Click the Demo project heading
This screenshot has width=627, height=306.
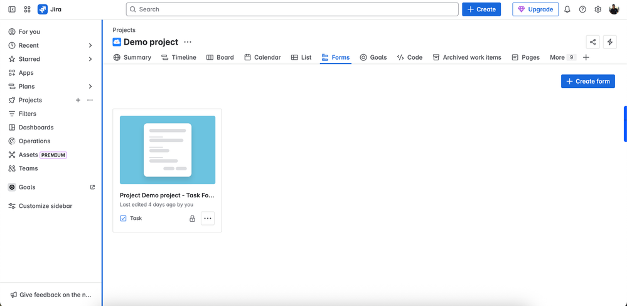click(151, 42)
